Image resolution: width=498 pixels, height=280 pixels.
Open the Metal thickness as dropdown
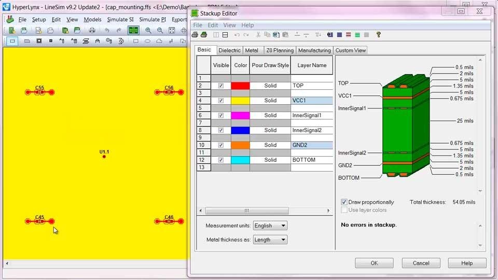pos(270,240)
